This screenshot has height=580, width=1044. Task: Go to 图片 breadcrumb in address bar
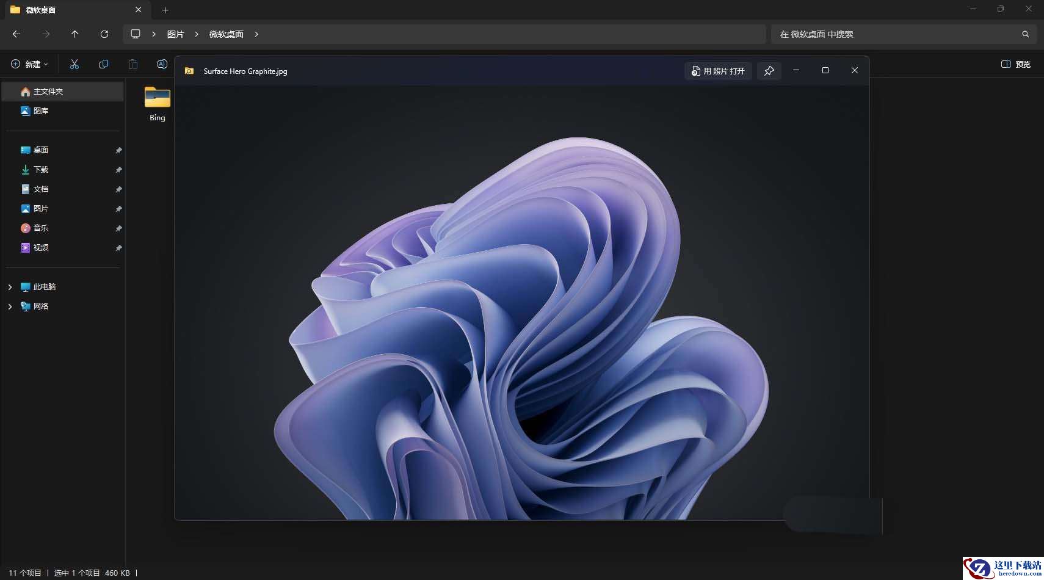click(176, 34)
